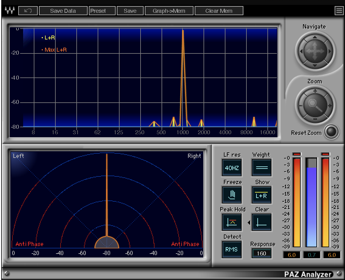Change the Show L+R display mode
The width and height of the screenshot is (345, 280).
coord(262,195)
